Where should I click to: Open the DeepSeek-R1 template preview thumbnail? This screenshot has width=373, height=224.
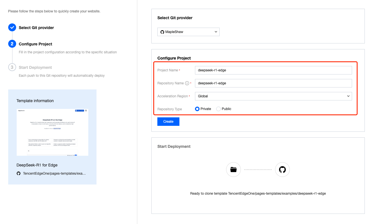52,132
